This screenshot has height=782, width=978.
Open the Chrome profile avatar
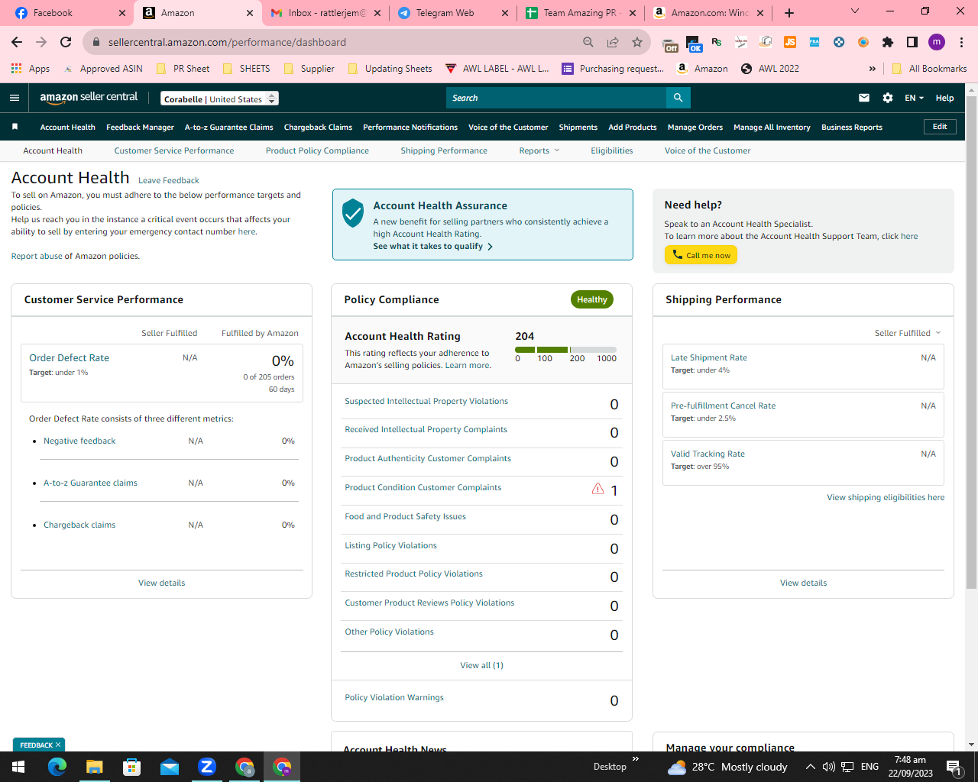tap(937, 42)
